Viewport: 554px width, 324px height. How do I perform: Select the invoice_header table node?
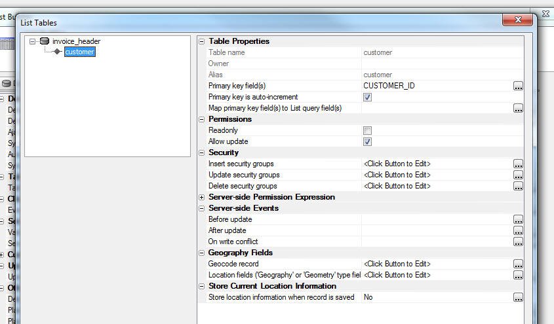[76, 41]
